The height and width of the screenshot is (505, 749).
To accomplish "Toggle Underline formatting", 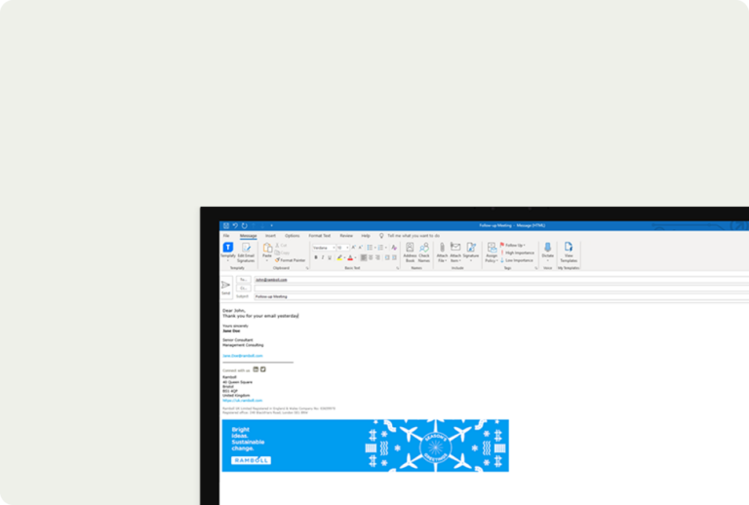I will pos(330,257).
